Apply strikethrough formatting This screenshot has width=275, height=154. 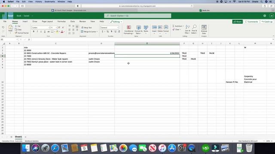click(x=49, y=32)
